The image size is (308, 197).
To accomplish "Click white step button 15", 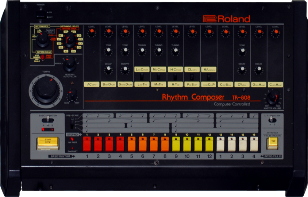I will 243,144.
